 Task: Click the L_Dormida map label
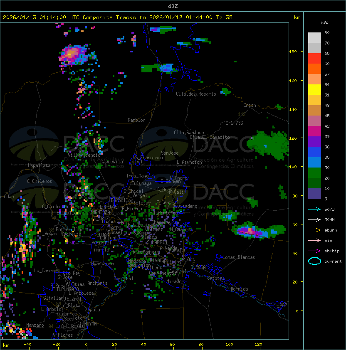click(x=237, y=289)
